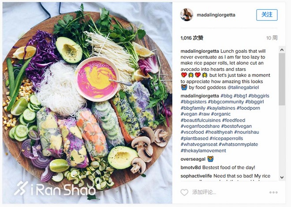Open the #bbgcommunity hashtag
Screen dimensions: 291x207
(226, 102)
